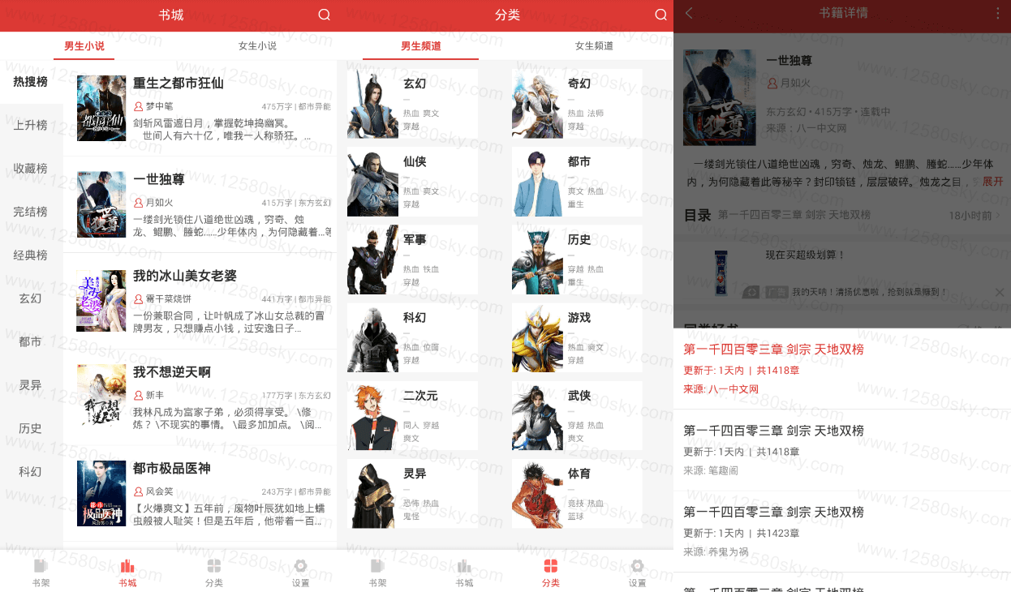1011x592 pixels.
Task: Pick 都市 in the 书城 left sidebar
Action: [x=31, y=341]
